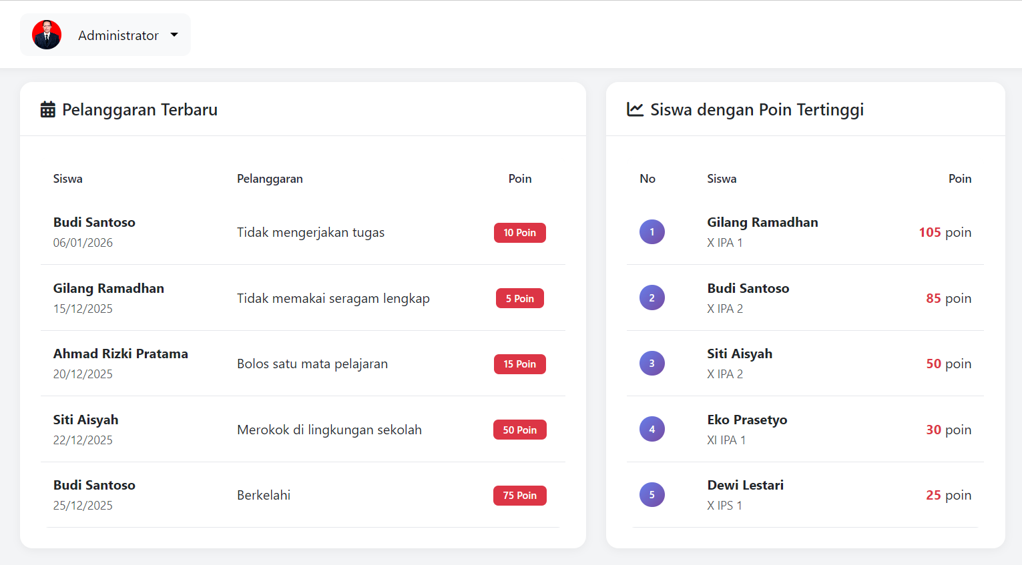Open the Administrator account dropdown

pos(105,35)
